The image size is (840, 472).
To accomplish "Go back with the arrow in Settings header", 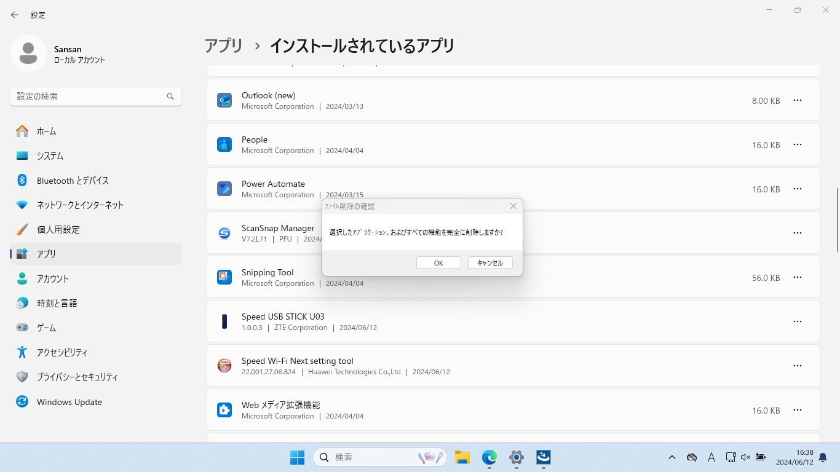I will [x=15, y=15].
